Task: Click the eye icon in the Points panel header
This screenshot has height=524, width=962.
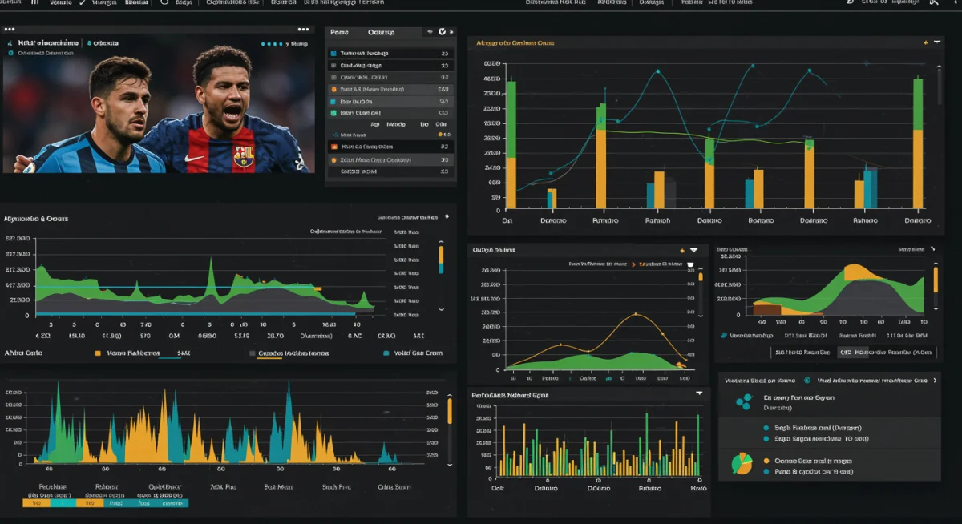Action: pyautogui.click(x=430, y=32)
